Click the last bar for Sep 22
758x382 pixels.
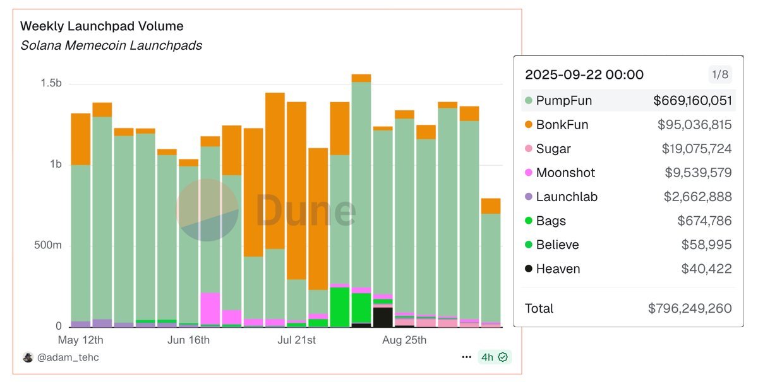click(x=491, y=265)
